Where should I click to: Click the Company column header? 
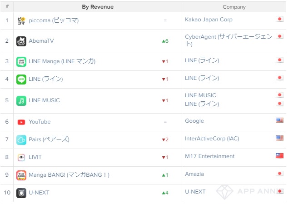point(234,7)
